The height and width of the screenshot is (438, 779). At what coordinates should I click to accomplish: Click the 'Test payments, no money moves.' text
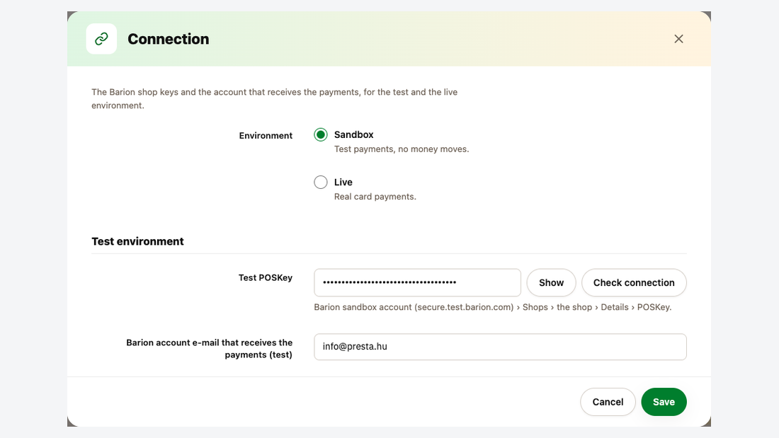point(402,149)
